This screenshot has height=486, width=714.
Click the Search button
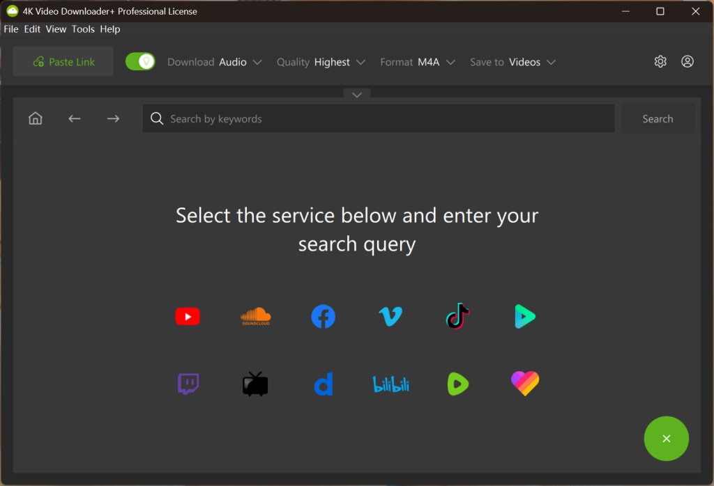click(658, 118)
